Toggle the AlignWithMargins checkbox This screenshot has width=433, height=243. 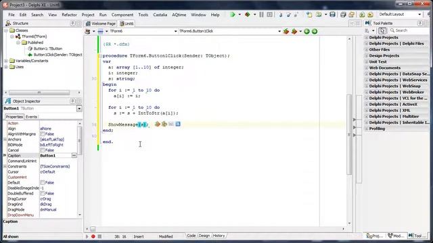(x=42, y=134)
